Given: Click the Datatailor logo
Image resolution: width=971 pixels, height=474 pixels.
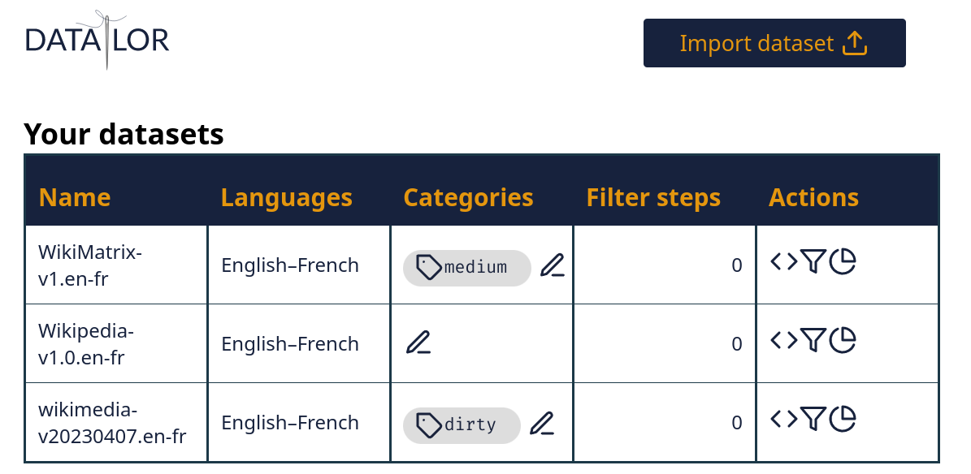Looking at the screenshot, I should pos(97,39).
